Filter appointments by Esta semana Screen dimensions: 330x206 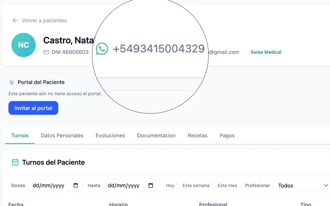[196, 185]
